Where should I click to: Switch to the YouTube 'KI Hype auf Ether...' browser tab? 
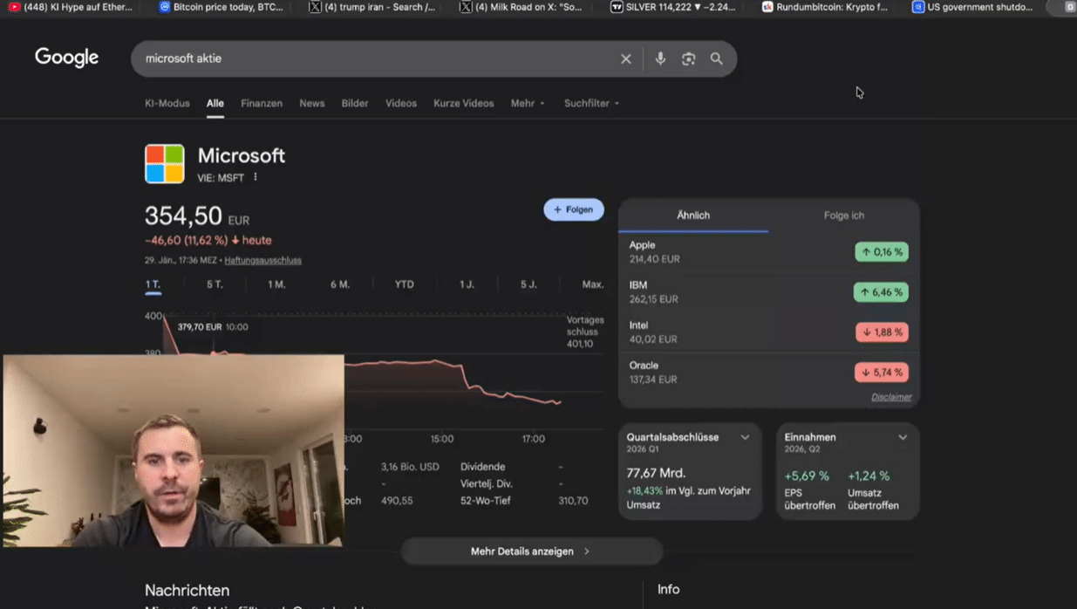pos(71,7)
